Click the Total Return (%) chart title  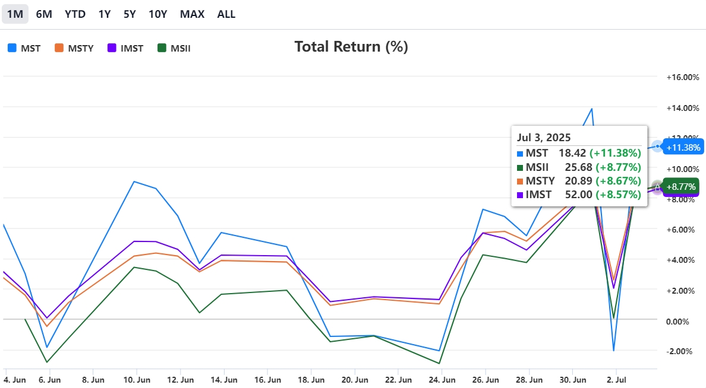(x=351, y=47)
